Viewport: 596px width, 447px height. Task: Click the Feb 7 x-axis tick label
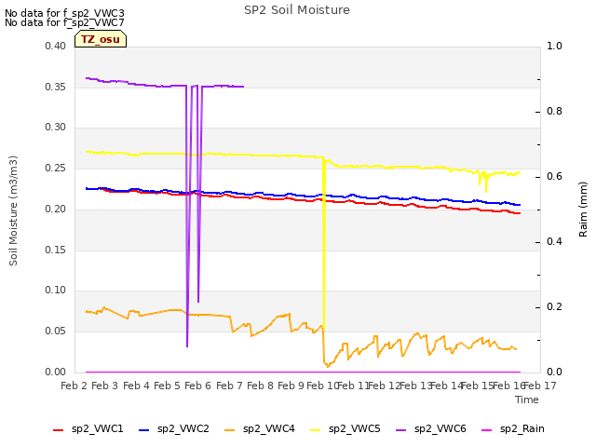coord(229,386)
